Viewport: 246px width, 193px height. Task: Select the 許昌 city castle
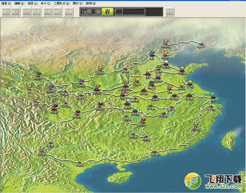coord(144,91)
